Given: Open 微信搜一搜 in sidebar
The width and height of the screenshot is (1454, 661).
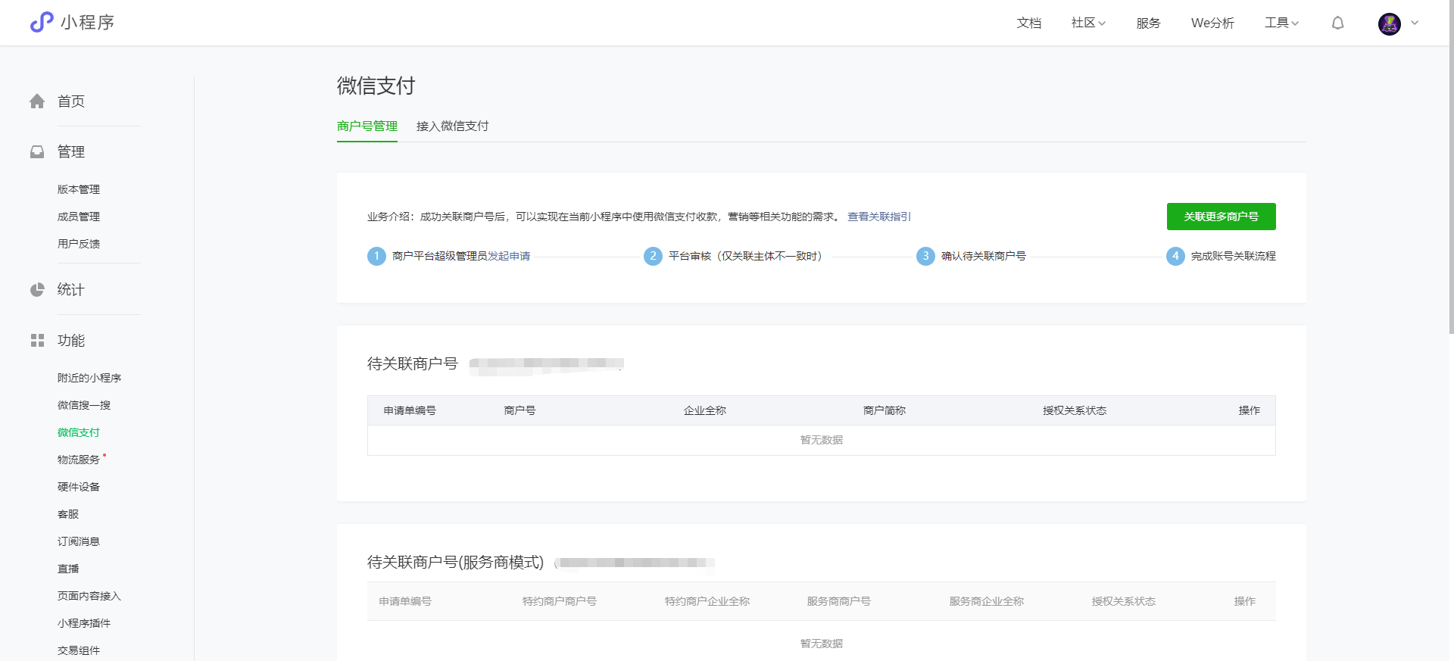Looking at the screenshot, I should 84,405.
